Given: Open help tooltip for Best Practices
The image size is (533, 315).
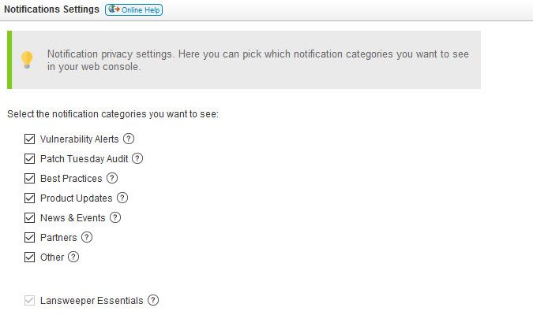Looking at the screenshot, I should 112,178.
